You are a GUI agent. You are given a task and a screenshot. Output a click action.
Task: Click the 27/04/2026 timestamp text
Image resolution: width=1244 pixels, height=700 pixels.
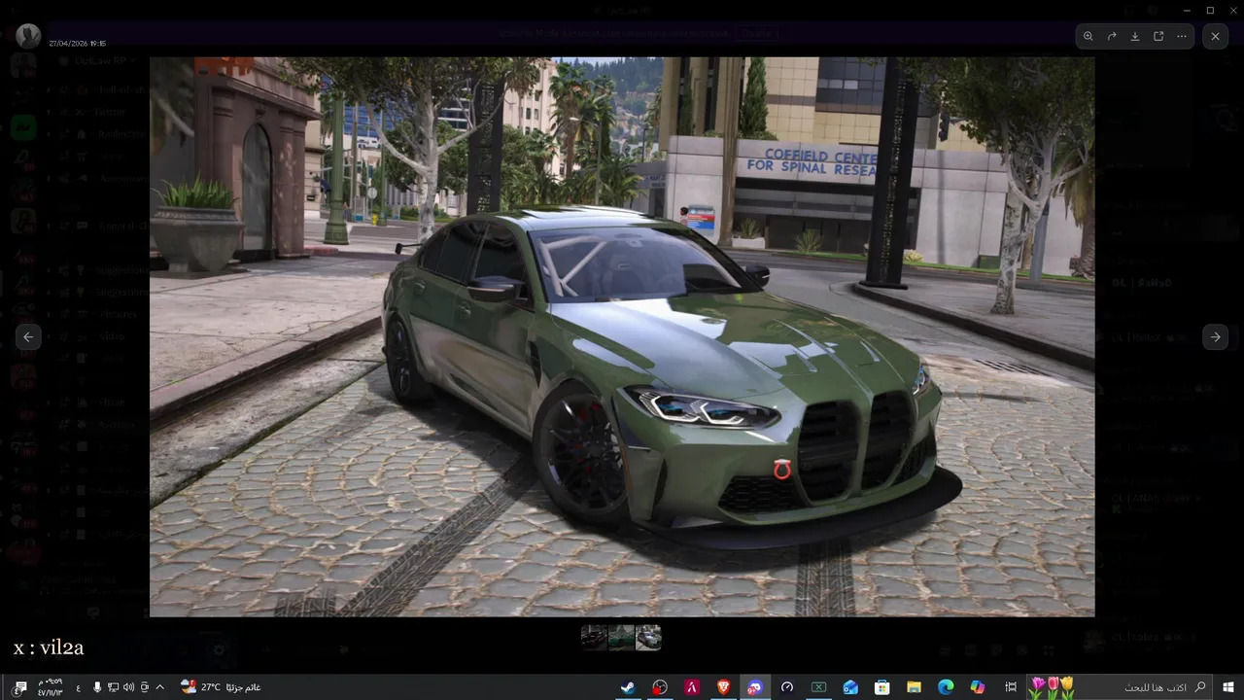click(x=78, y=44)
